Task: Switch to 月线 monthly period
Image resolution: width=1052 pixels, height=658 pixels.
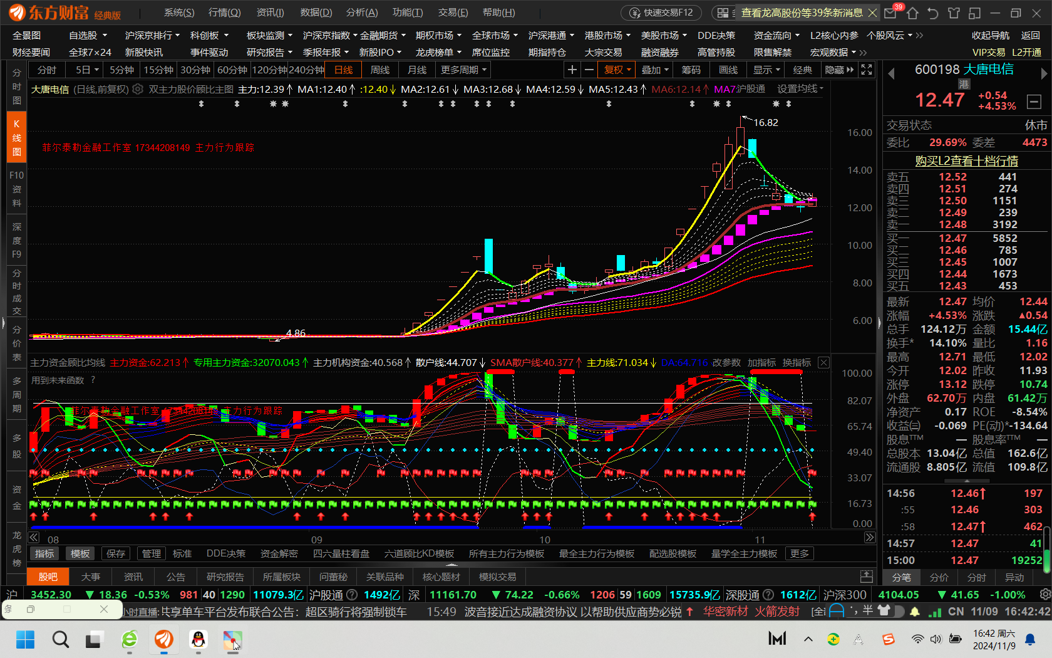Action: [x=417, y=70]
